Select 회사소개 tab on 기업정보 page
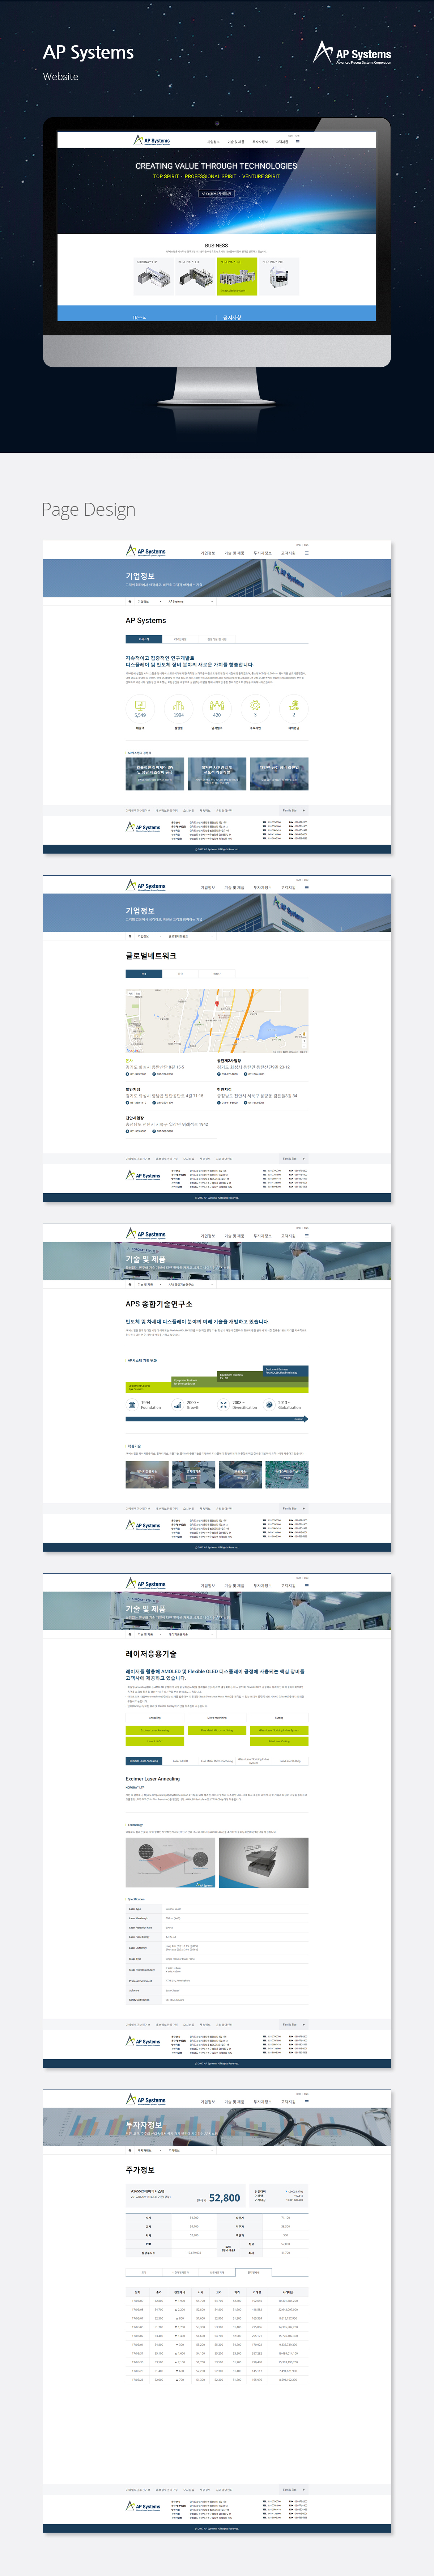Screen dimensions: 434x2576 [144, 639]
